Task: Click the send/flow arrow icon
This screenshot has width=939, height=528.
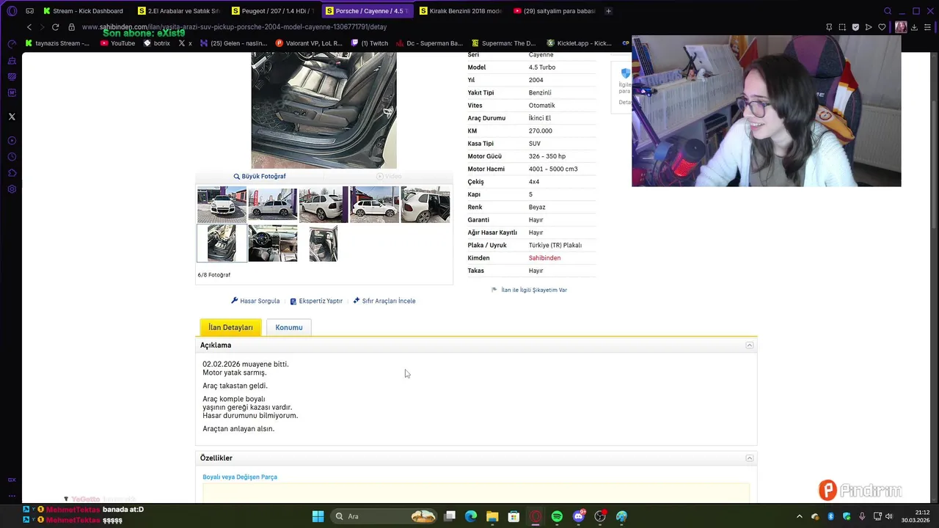Action: [869, 27]
